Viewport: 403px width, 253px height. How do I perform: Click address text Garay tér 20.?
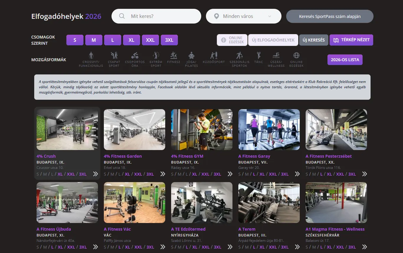point(249,168)
